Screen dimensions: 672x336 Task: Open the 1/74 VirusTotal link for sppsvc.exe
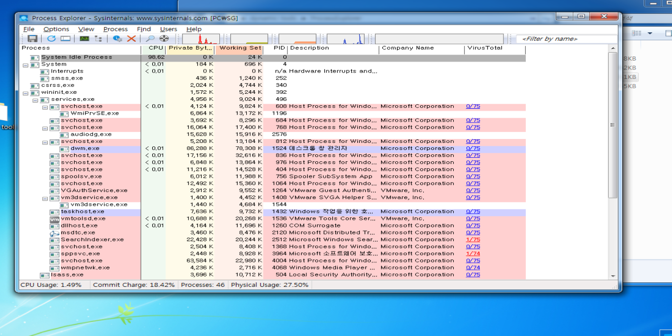pos(473,254)
